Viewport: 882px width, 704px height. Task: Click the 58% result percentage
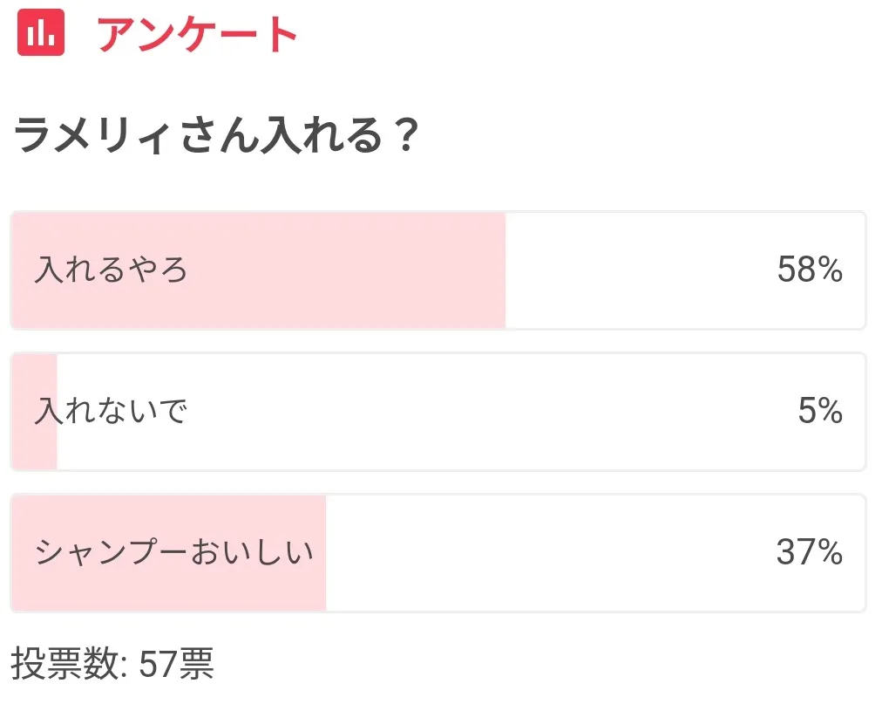[809, 270]
